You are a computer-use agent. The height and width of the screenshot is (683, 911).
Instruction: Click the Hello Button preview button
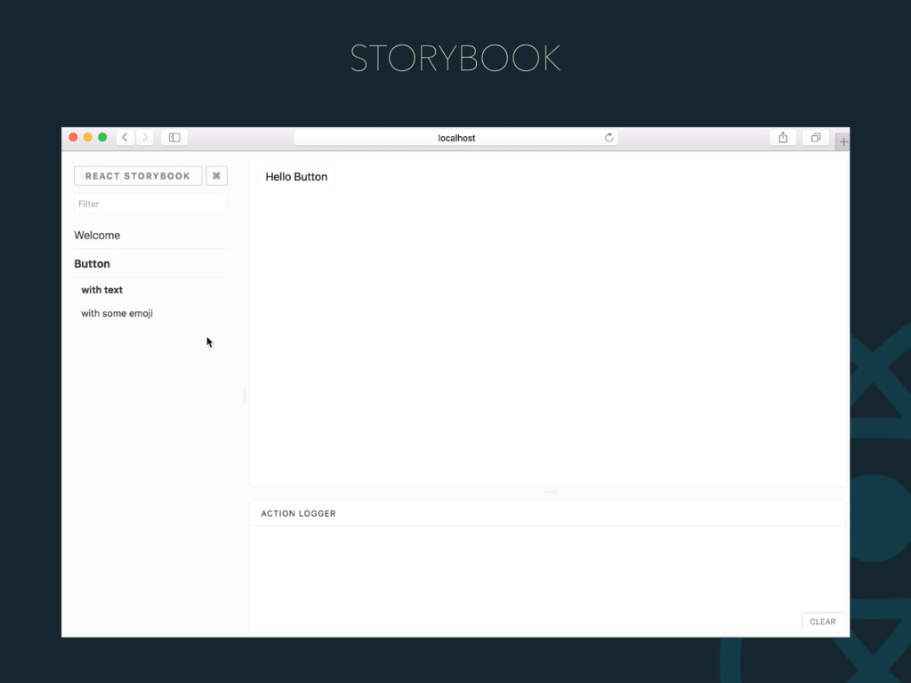(296, 177)
